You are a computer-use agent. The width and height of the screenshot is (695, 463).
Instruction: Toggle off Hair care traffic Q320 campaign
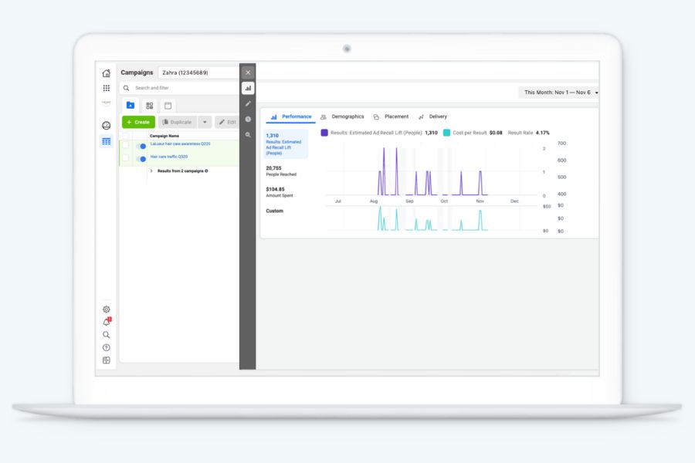tap(141, 159)
